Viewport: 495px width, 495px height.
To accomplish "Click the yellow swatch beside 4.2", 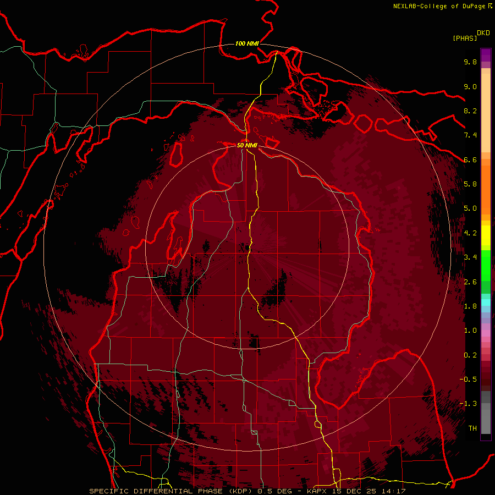I will (486, 235).
